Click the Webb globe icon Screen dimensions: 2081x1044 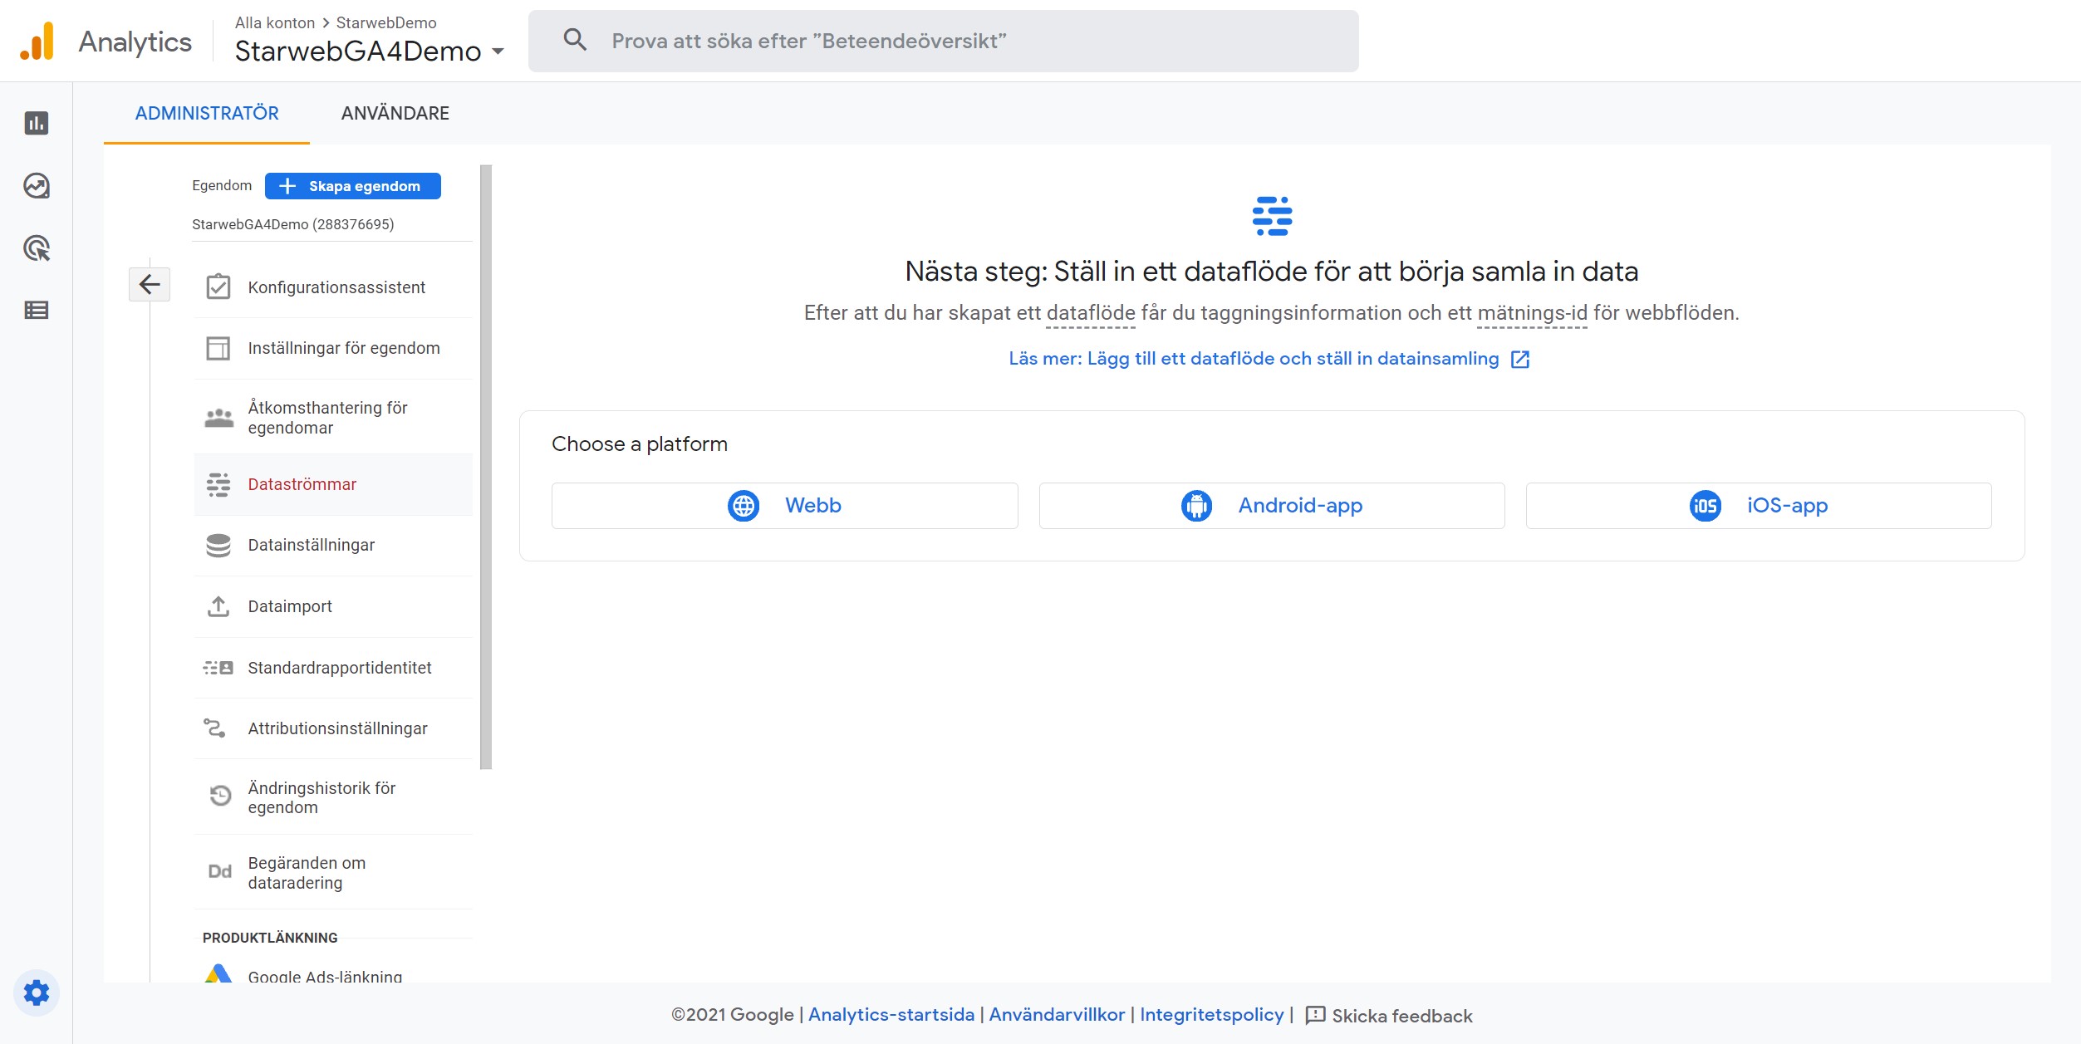click(744, 506)
